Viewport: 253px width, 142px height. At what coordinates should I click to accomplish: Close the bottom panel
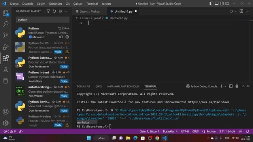coord(248,86)
